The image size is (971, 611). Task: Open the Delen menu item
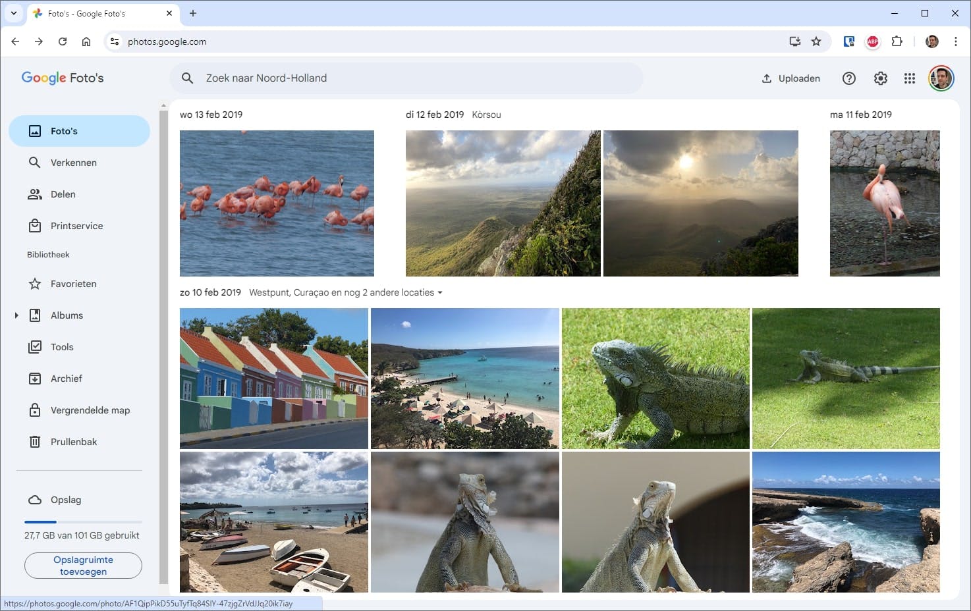pos(79,194)
